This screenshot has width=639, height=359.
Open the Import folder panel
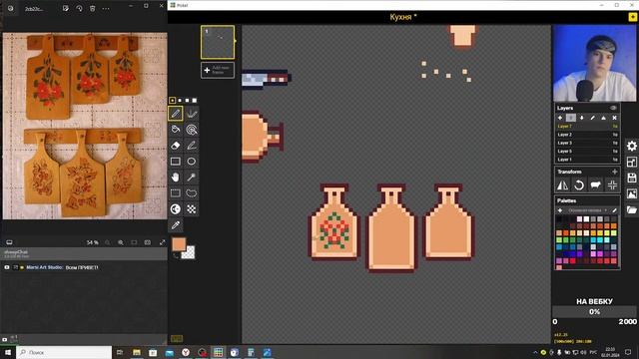click(632, 210)
